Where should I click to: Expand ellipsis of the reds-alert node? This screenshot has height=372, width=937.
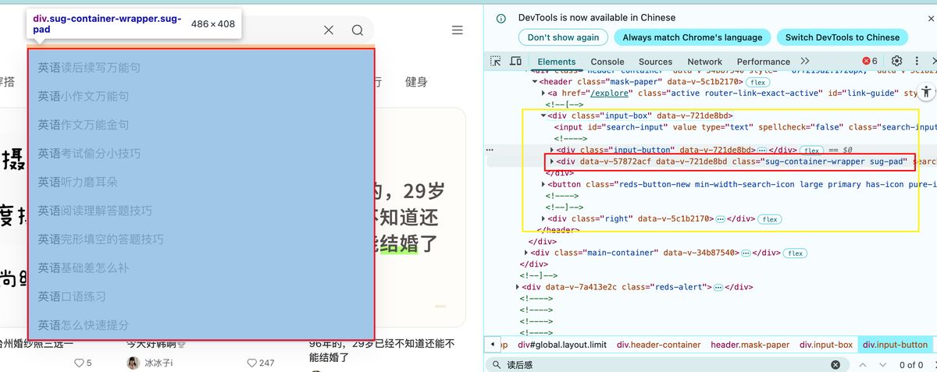point(718,287)
